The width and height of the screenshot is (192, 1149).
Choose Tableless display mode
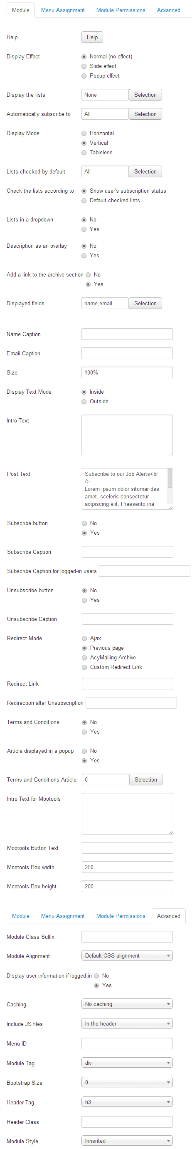coord(84,153)
